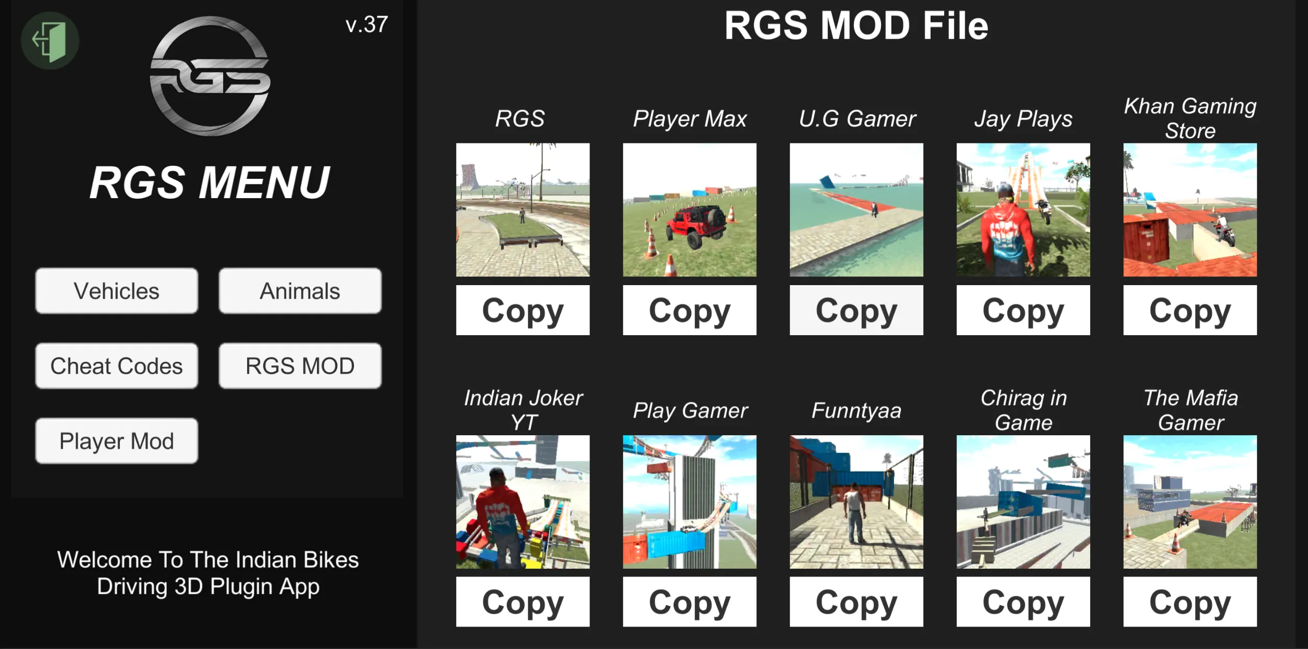Open the Cheat Codes section
The height and width of the screenshot is (649, 1308).
pos(117,365)
